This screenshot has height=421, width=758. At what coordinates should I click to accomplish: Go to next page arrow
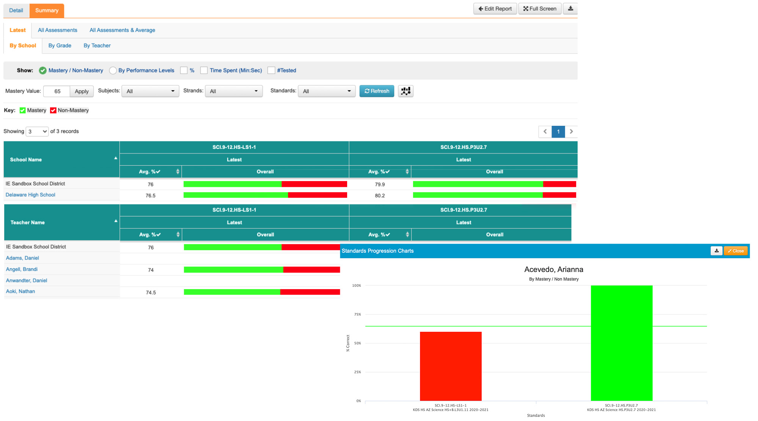[571, 131]
